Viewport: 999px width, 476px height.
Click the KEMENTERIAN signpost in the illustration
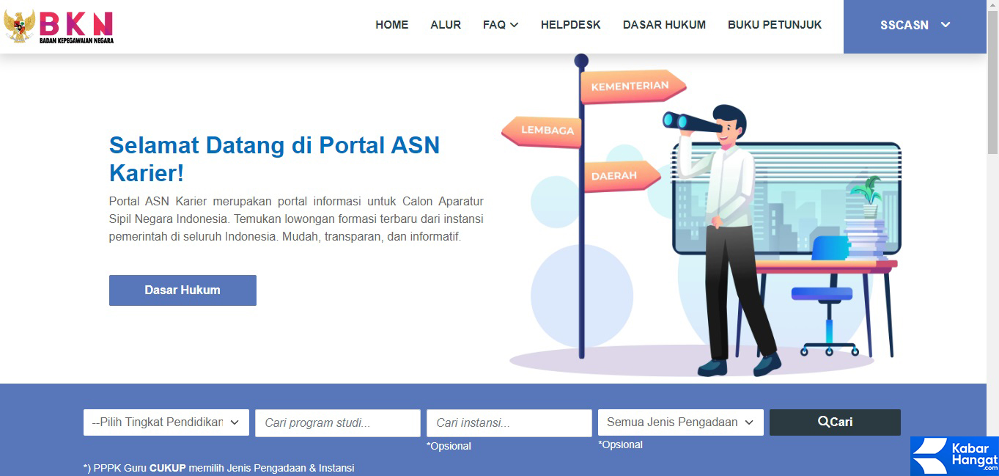632,86
